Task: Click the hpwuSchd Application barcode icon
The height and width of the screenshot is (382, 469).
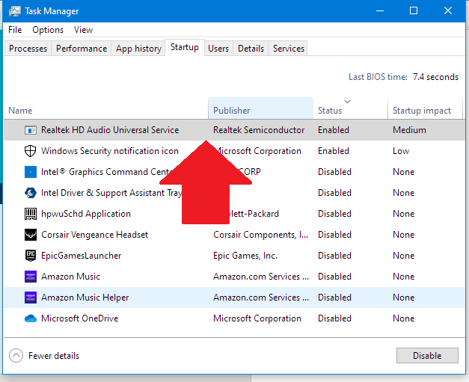Action: click(x=31, y=214)
